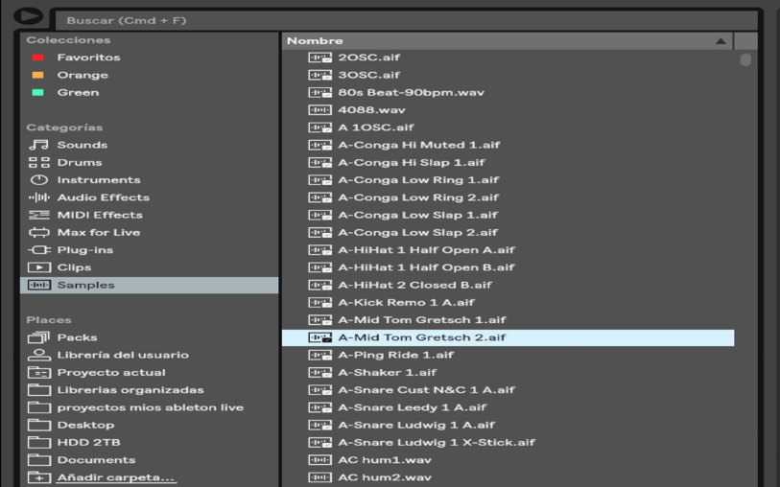
Task: Toggle browser visibility with top-left triangle
Action: 28,16
